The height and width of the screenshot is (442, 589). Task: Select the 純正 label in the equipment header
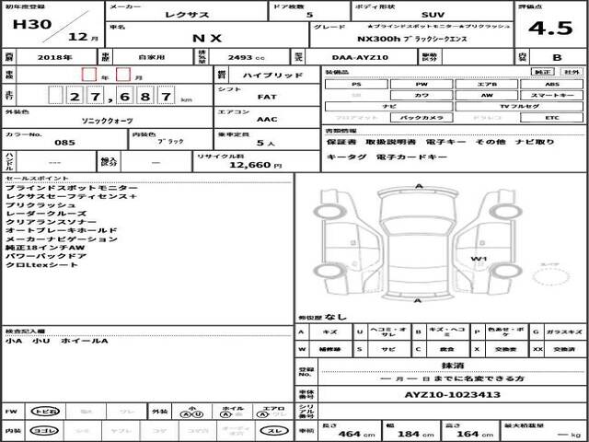[x=544, y=71]
